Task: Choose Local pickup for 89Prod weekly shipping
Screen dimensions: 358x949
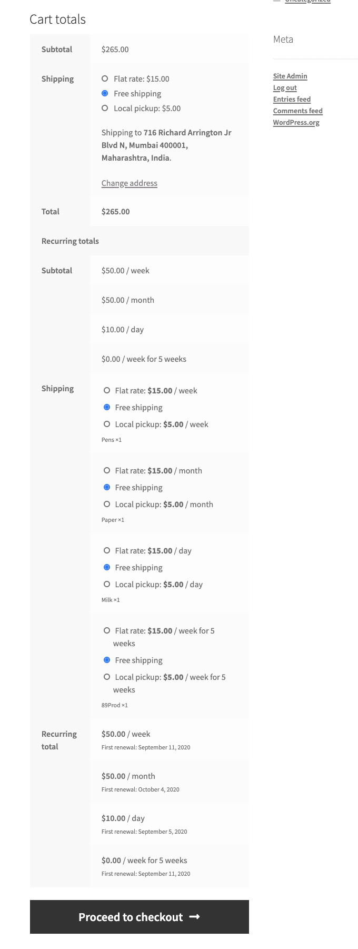Action: pos(107,677)
